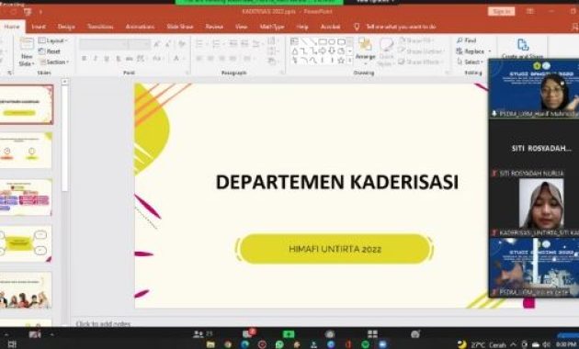The height and width of the screenshot is (349, 579).
Task: Click the Reset slide icon
Action: pyautogui.click(x=41, y=51)
